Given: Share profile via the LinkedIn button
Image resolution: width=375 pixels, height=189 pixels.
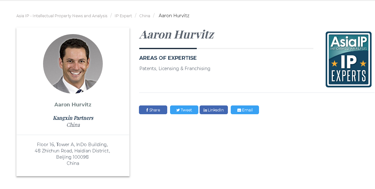Looking at the screenshot, I should (214, 110).
